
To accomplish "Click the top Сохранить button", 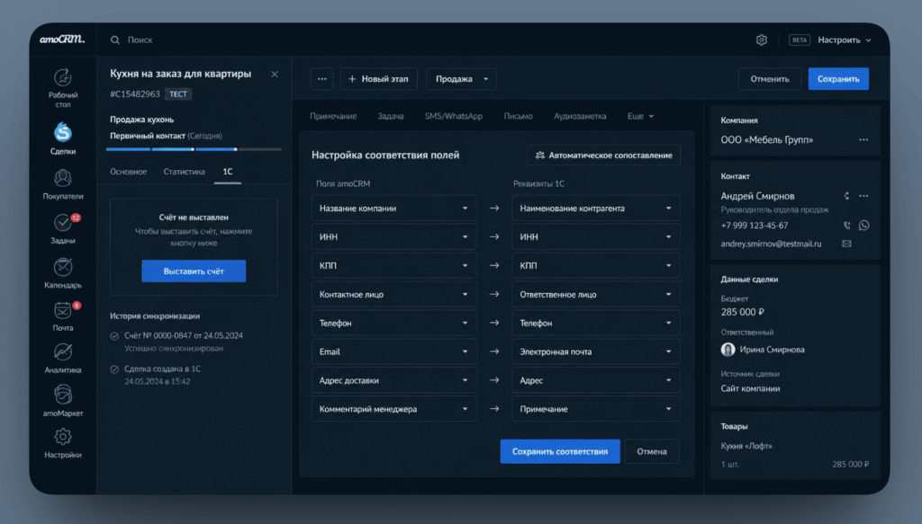I will tap(838, 78).
